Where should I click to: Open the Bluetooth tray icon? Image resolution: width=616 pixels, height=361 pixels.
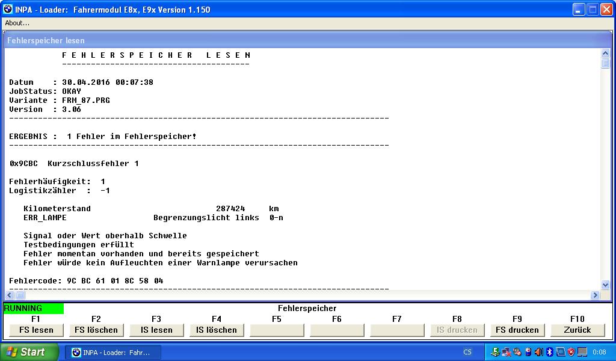click(x=549, y=352)
